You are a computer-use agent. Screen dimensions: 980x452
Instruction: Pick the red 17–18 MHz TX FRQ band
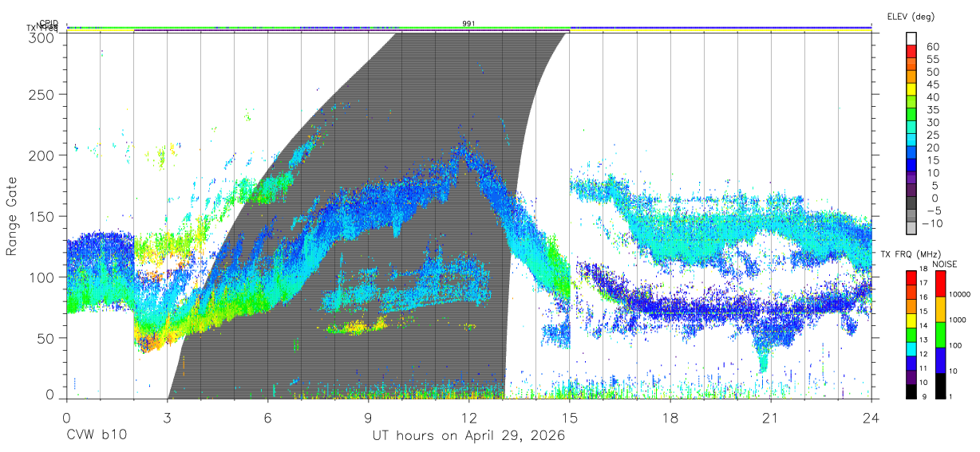click(911, 277)
